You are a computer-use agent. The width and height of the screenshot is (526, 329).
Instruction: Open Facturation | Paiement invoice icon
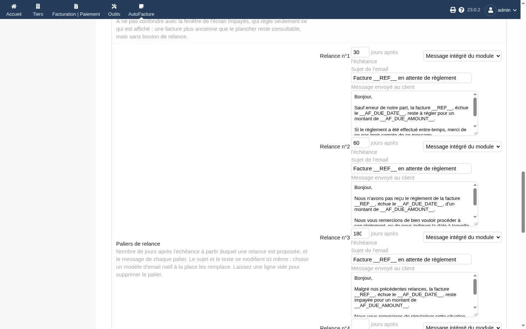(x=76, y=6)
